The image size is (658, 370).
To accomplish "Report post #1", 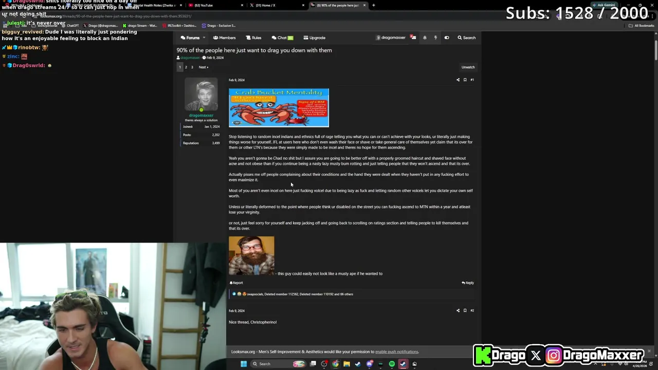I will tap(236, 283).
